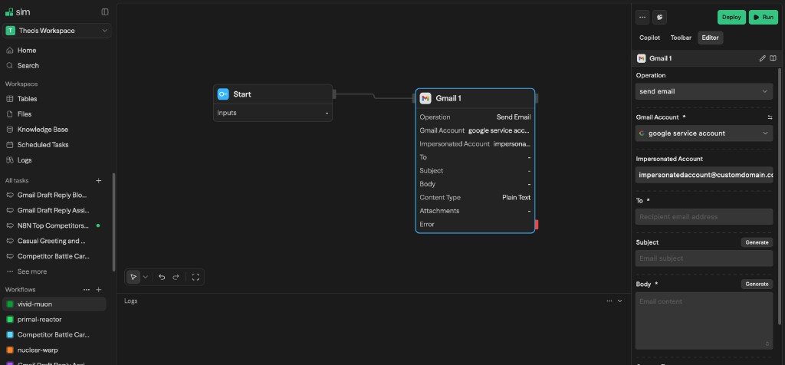785x365 pixels.
Task: Select the Start block icon
Action: click(x=223, y=94)
